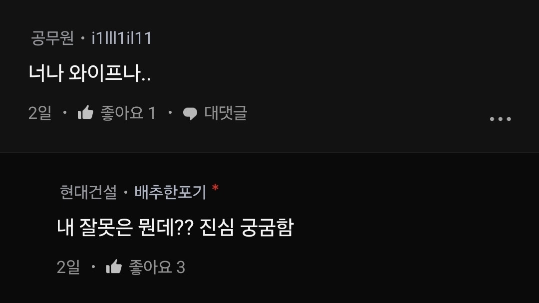
Task: Open the three-dot more options menu
Action: click(500, 119)
